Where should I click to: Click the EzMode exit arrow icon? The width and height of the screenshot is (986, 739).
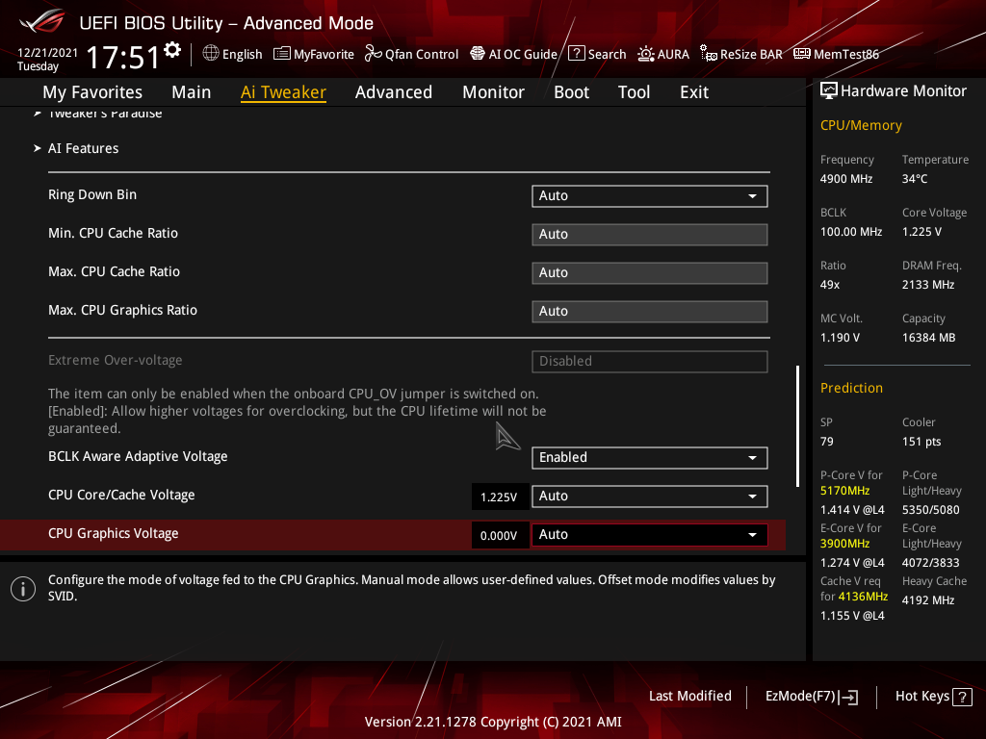849,697
